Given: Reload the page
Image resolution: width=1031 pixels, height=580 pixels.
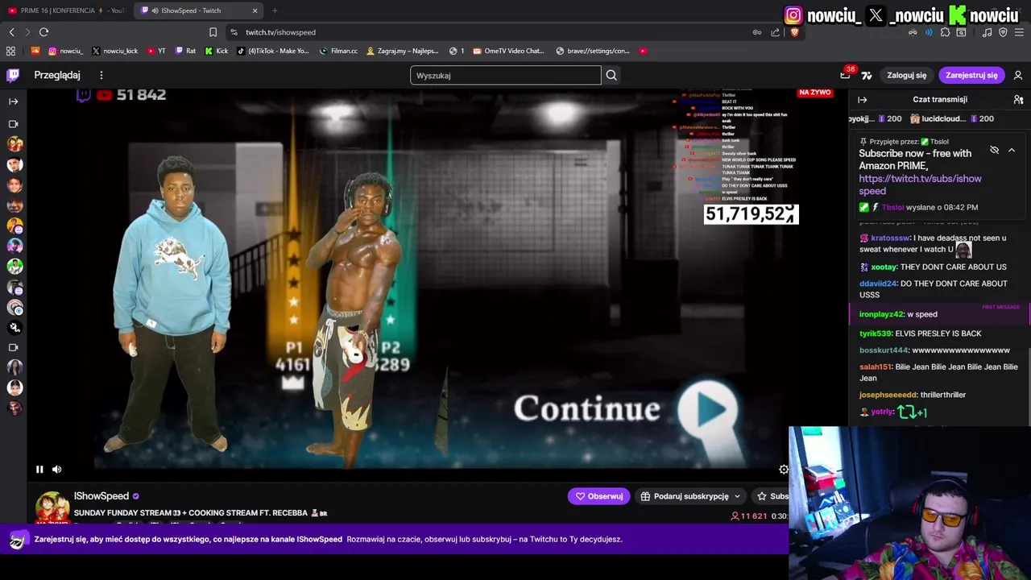Looking at the screenshot, I should click(43, 32).
